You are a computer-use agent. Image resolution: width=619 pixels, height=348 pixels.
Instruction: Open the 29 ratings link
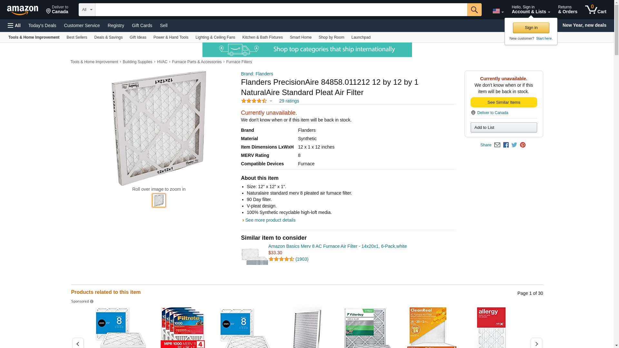[x=289, y=101]
